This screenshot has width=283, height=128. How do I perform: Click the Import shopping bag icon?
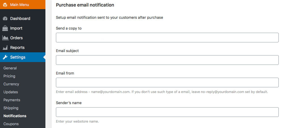[x=5, y=28]
